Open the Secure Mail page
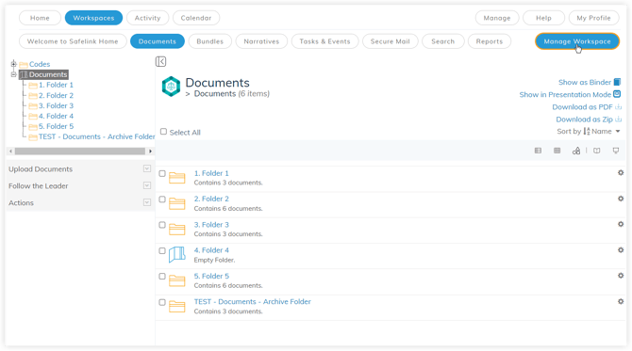The width and height of the screenshot is (632, 351). 391,41
